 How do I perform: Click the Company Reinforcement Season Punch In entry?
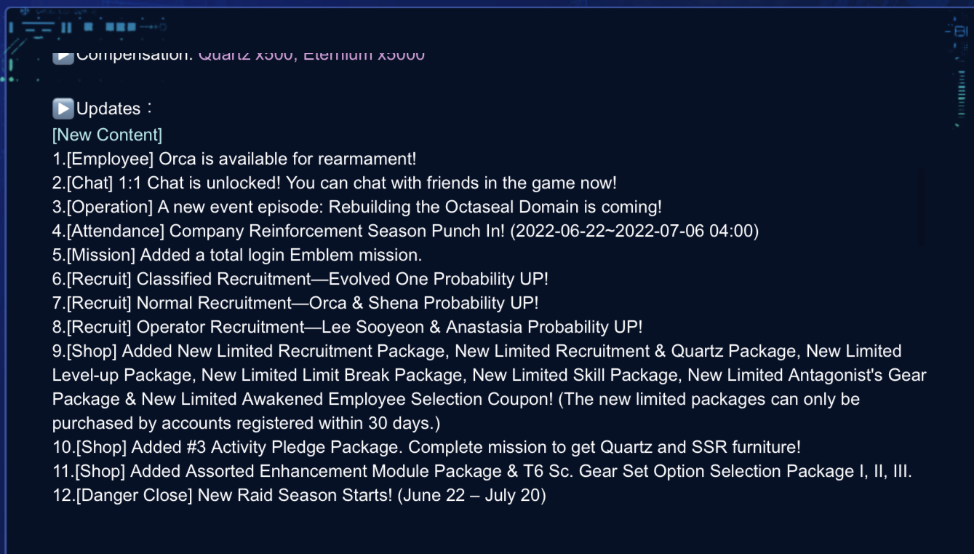click(406, 231)
